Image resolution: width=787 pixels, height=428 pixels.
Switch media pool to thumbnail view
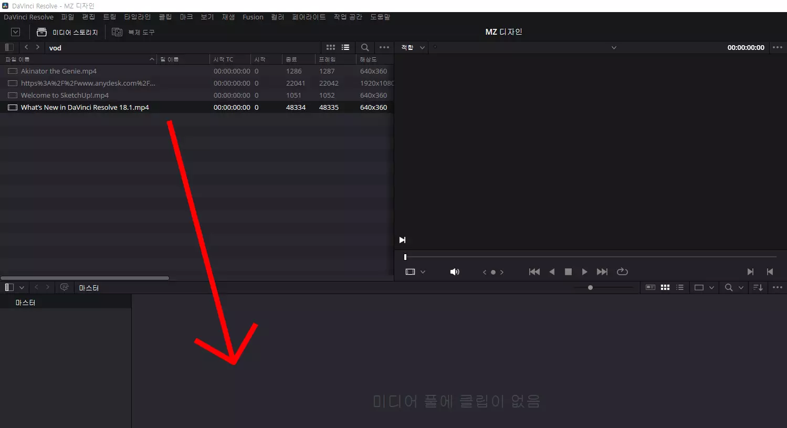point(665,287)
